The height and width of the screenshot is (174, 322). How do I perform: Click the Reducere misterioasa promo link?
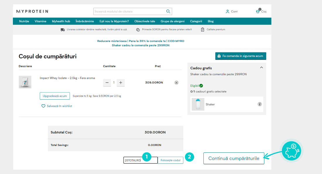click(141, 41)
